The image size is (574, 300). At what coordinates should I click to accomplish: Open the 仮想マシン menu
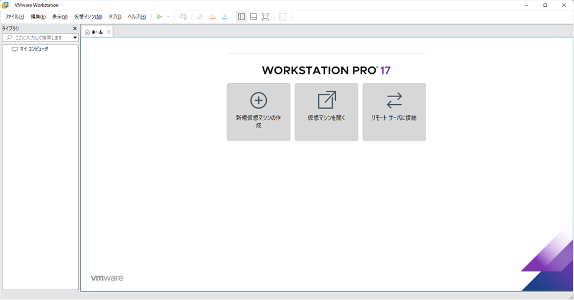click(88, 17)
